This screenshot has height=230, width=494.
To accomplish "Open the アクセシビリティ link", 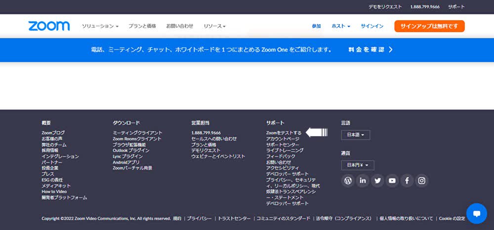I will pyautogui.click(x=282, y=168).
